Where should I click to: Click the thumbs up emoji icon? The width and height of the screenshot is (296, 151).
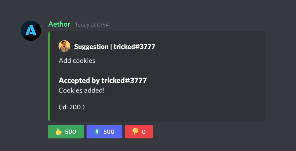pyautogui.click(x=58, y=132)
